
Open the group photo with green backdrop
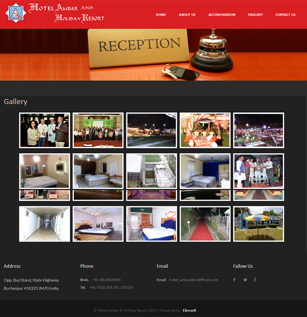98,130
